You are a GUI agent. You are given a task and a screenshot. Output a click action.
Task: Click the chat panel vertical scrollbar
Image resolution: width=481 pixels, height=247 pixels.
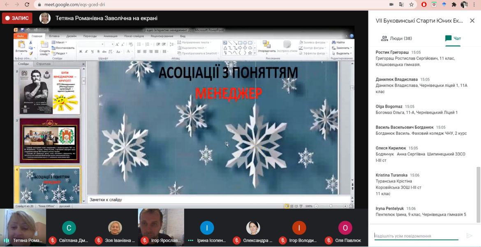click(478, 195)
